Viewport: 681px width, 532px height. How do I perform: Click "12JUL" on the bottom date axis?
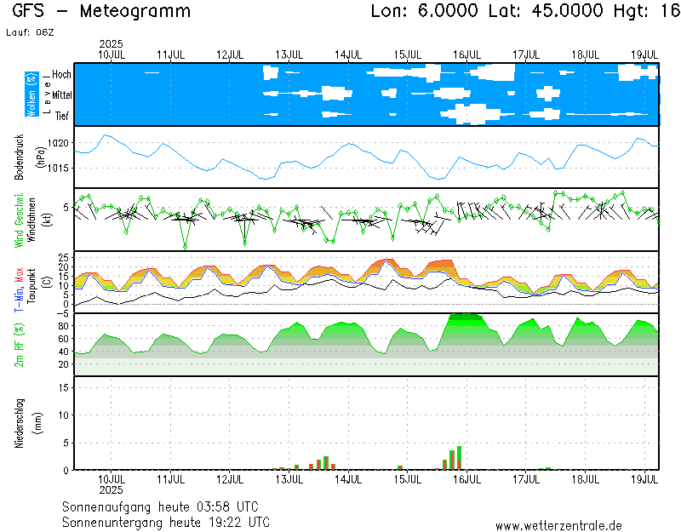point(230,479)
